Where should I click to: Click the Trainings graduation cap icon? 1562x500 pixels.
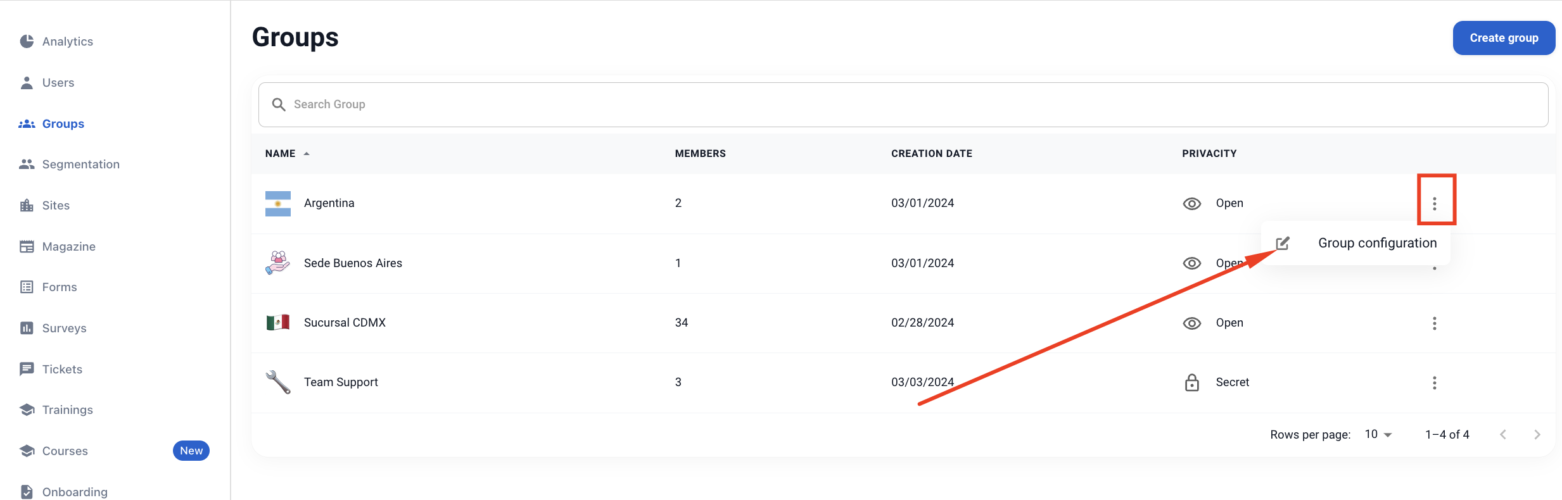(x=27, y=410)
